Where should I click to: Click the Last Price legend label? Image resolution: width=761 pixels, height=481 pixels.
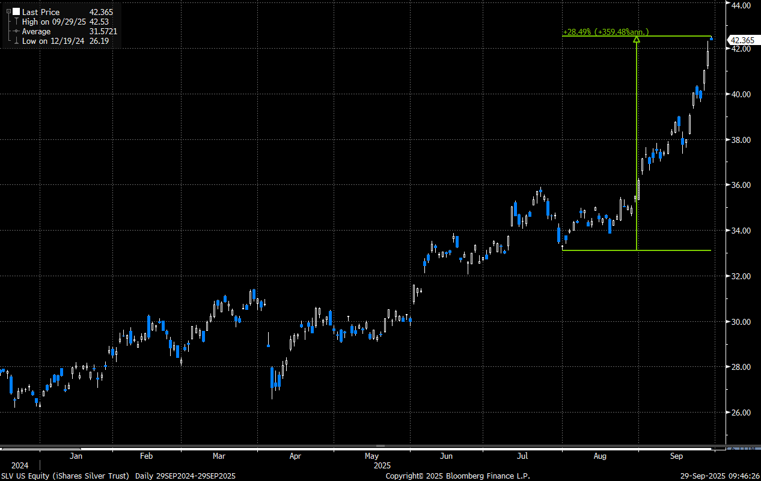[x=40, y=12]
